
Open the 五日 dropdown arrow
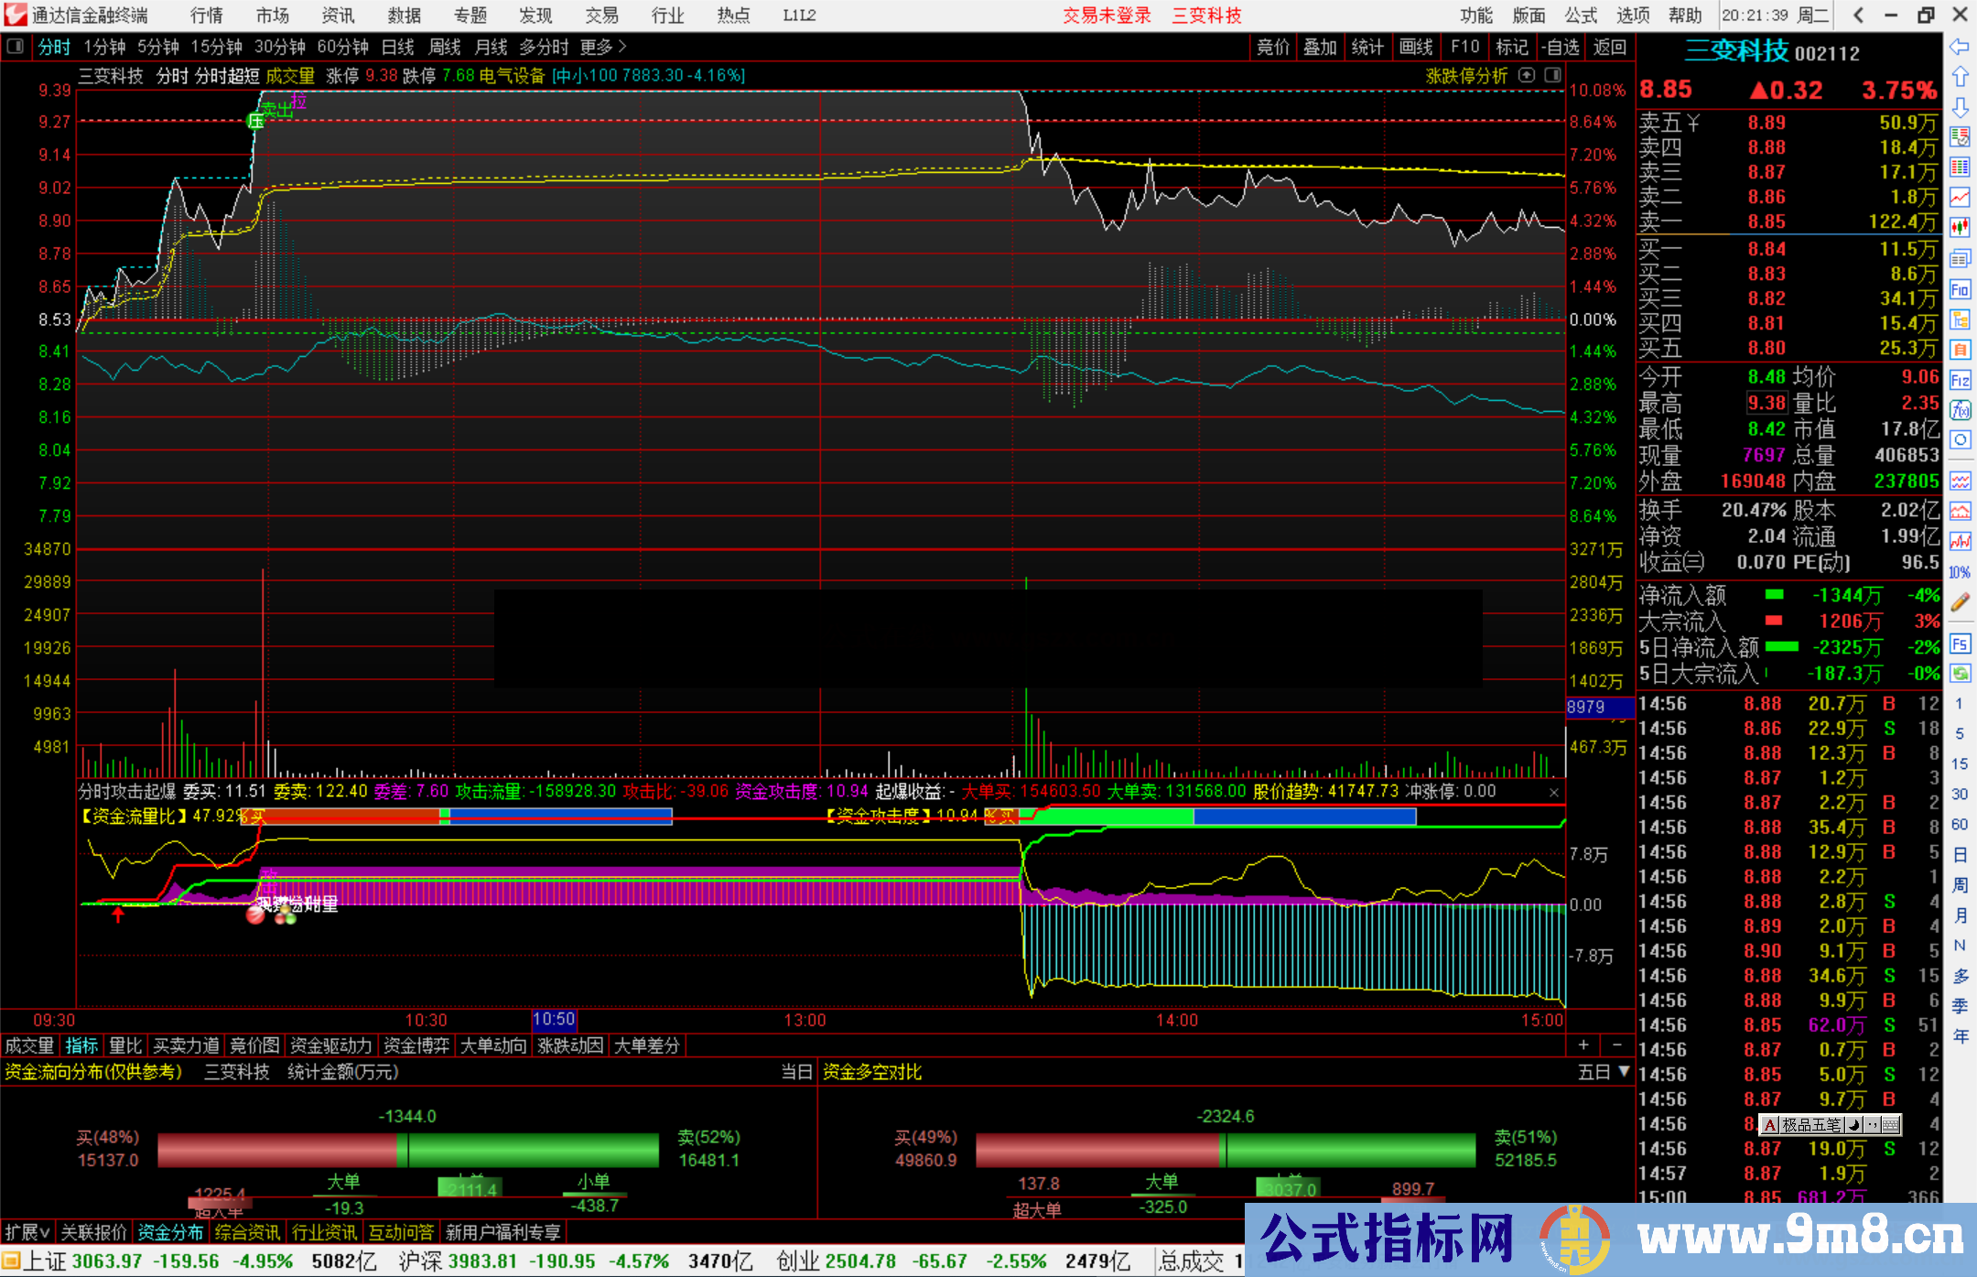coord(1625,1071)
